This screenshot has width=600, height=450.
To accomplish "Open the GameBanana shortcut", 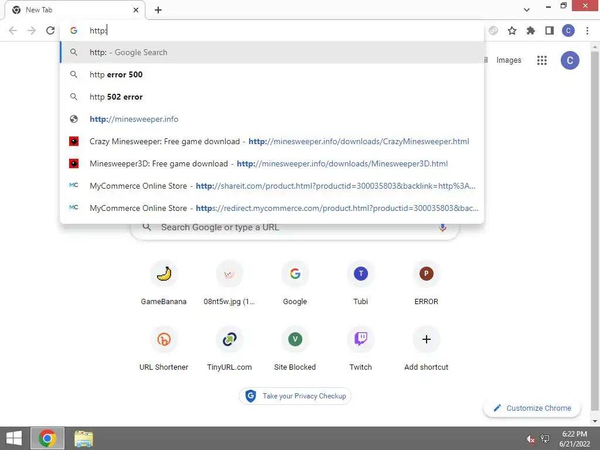I will (164, 283).
